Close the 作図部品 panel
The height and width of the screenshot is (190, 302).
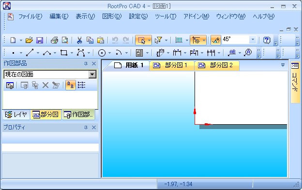[94, 64]
